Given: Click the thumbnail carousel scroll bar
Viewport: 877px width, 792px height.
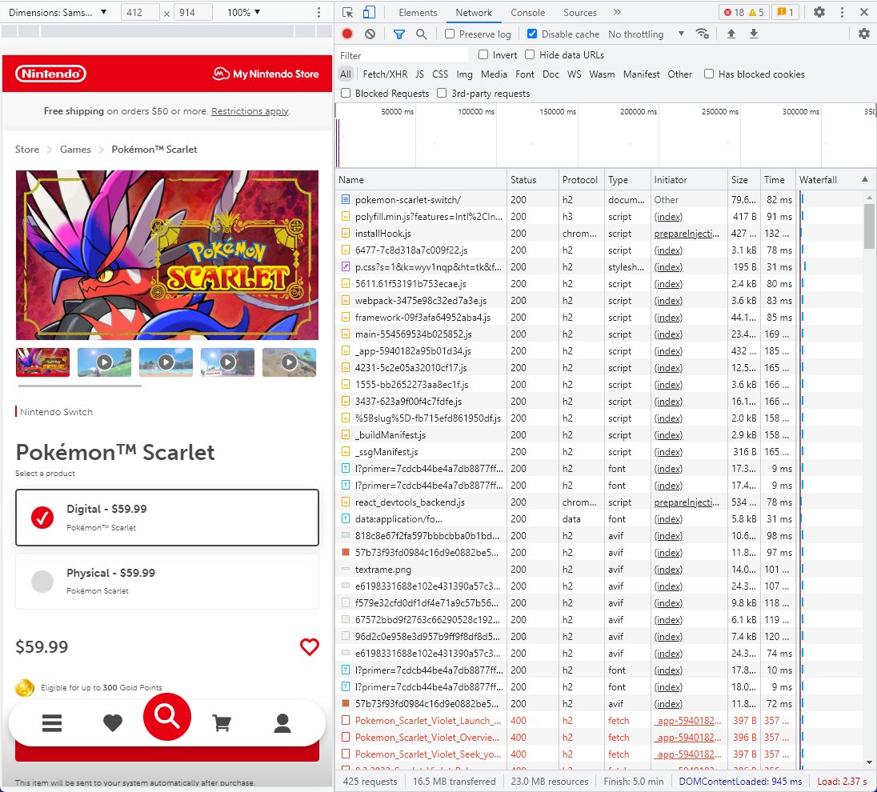Looking at the screenshot, I should coord(80,386).
